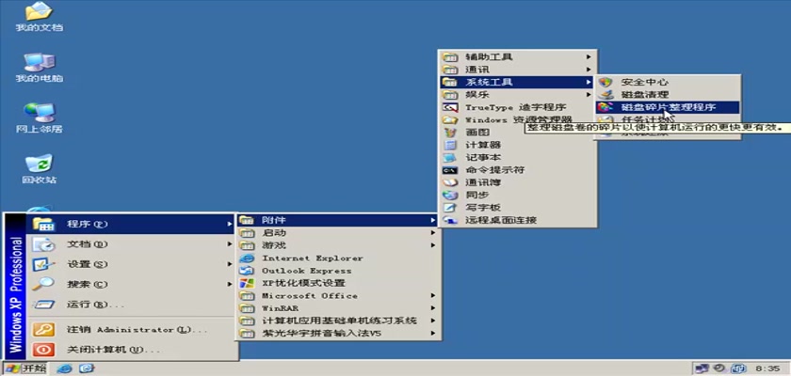Select the 回收站 recycle bin icon
791x376 pixels.
(40, 168)
